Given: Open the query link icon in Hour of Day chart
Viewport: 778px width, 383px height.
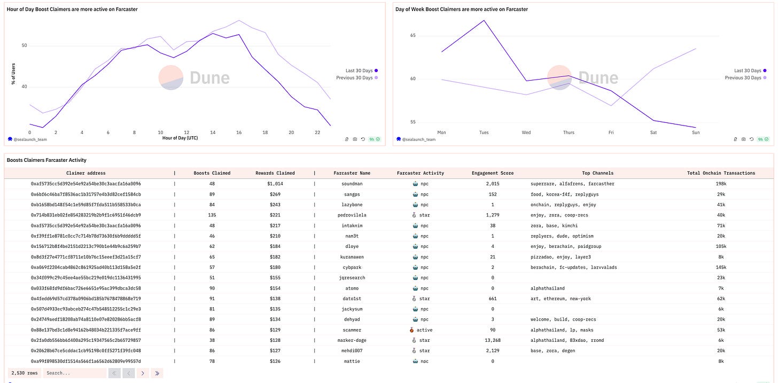Looking at the screenshot, I should (347, 139).
